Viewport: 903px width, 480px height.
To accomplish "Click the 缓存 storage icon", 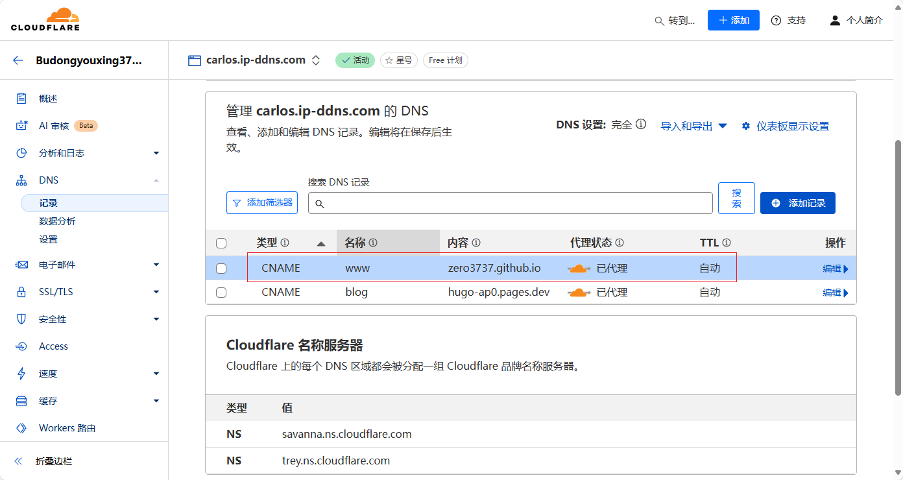I will pyautogui.click(x=21, y=401).
